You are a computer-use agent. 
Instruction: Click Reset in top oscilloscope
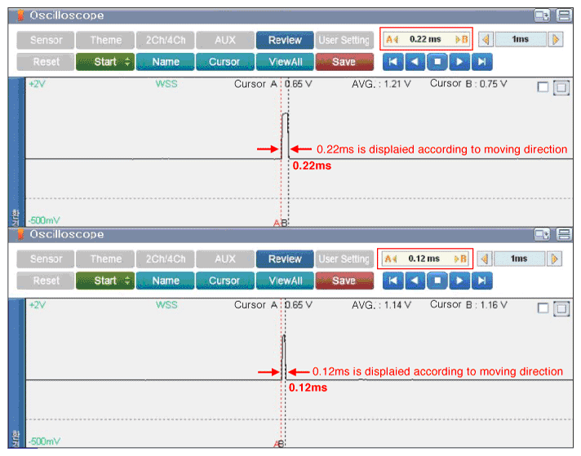(46, 61)
